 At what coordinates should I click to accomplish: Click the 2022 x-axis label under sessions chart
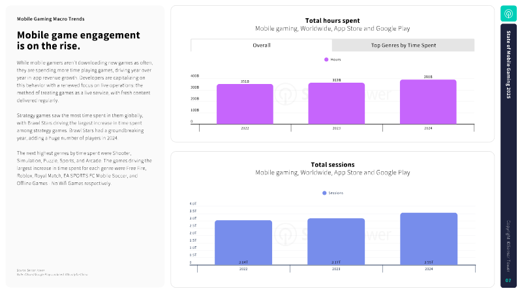coord(243,269)
